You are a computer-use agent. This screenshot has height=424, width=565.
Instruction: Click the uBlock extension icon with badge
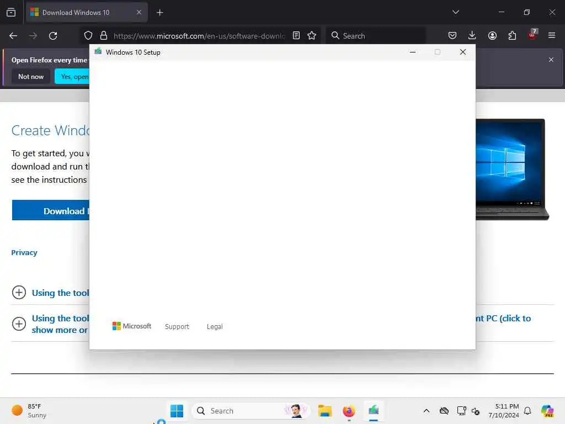[x=532, y=35]
